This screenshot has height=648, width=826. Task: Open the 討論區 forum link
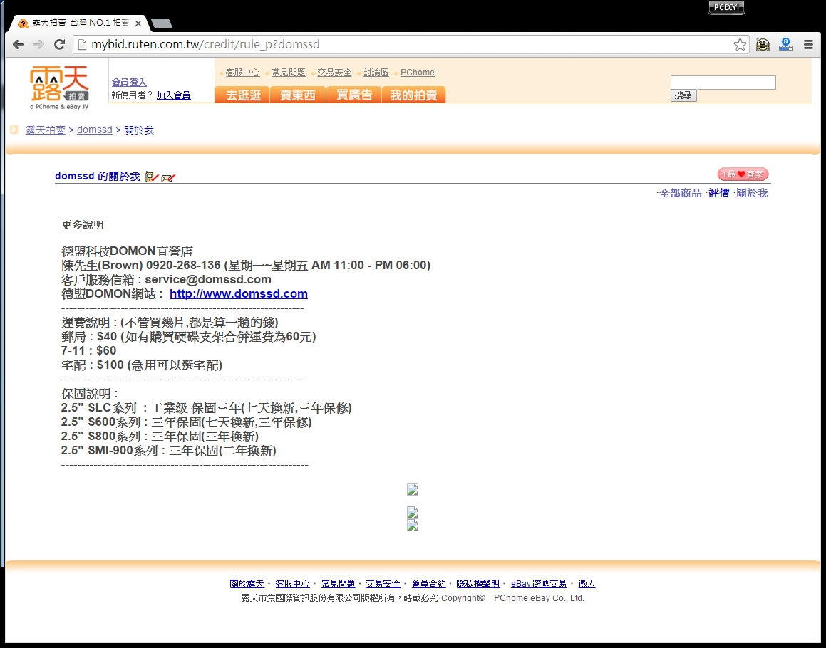[376, 73]
